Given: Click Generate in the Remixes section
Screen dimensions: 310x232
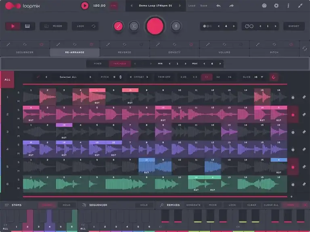Looking at the screenshot, I should pos(193,205).
